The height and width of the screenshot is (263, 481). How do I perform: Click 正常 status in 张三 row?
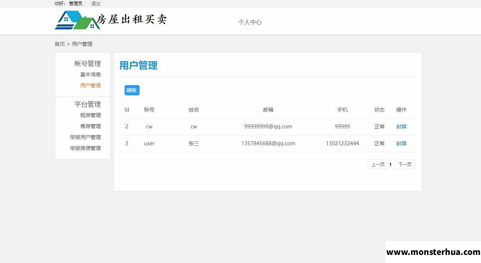click(380, 143)
